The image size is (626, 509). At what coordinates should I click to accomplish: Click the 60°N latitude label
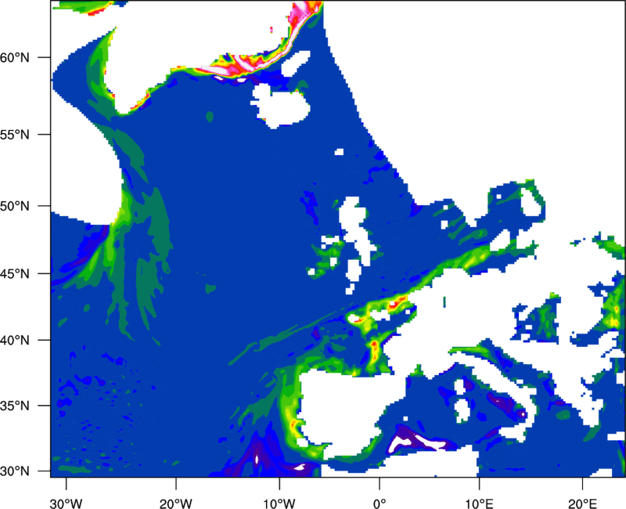pyautogui.click(x=15, y=57)
